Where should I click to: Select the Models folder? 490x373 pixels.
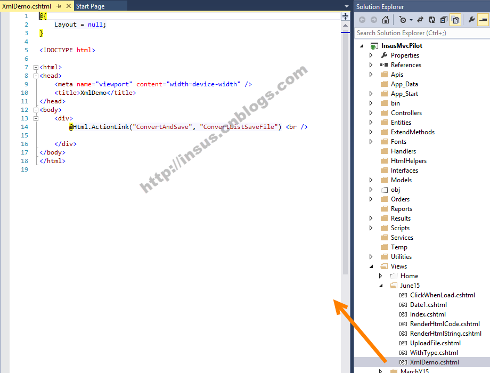pos(401,180)
